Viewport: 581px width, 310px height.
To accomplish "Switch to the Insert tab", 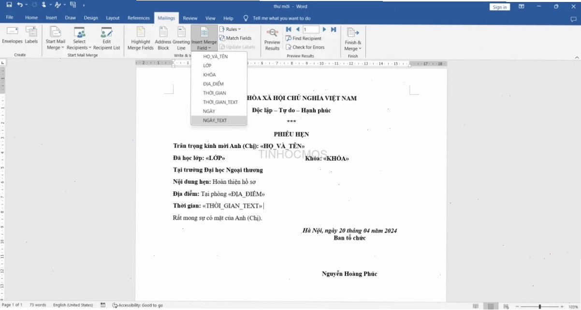I will point(51,18).
